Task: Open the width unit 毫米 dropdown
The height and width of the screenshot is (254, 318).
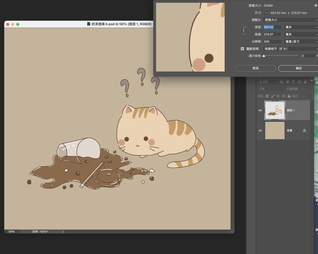Action: (x=301, y=27)
